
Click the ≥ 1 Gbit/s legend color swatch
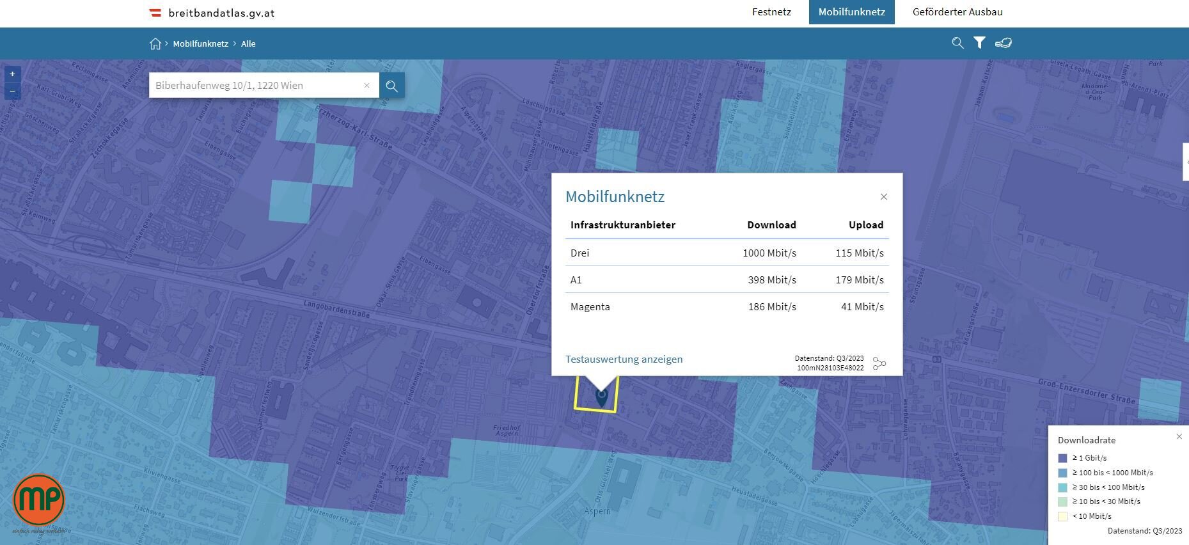(1062, 458)
